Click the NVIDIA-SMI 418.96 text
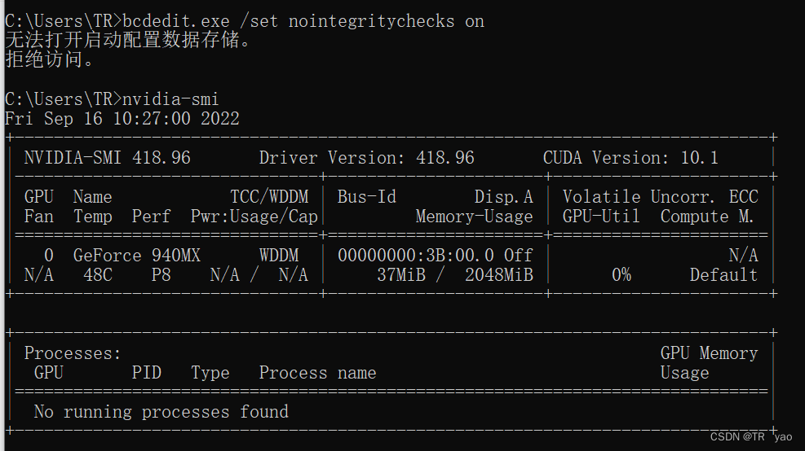 pos(108,158)
